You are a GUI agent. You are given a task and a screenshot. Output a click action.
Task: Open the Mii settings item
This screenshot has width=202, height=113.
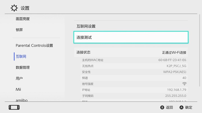tap(18, 89)
